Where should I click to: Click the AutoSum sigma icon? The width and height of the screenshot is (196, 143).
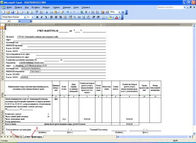click(86, 12)
